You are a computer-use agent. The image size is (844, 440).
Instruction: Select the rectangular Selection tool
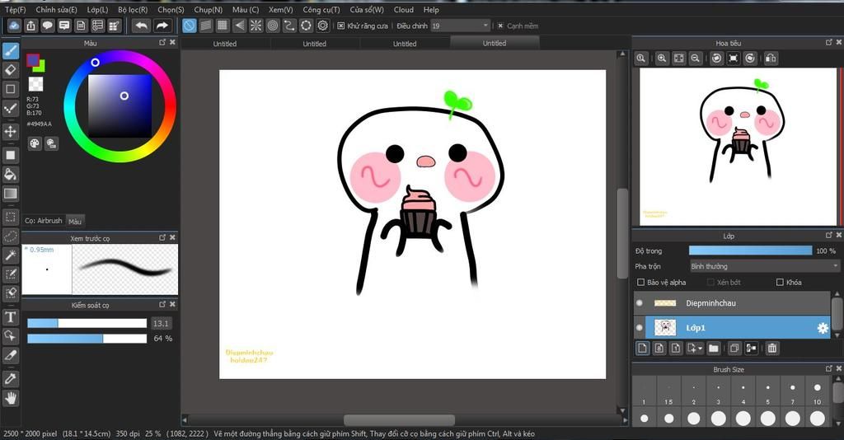coord(10,218)
